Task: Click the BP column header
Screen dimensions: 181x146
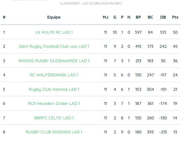Action: (x=138, y=17)
